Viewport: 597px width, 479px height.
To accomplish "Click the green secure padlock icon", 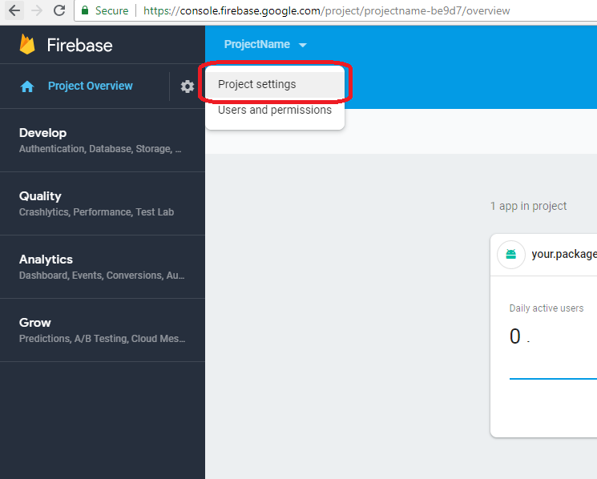I will click(x=86, y=11).
